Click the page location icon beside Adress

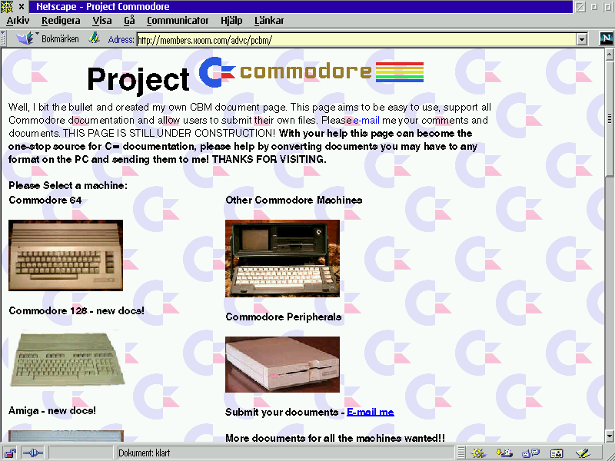[x=95, y=38]
